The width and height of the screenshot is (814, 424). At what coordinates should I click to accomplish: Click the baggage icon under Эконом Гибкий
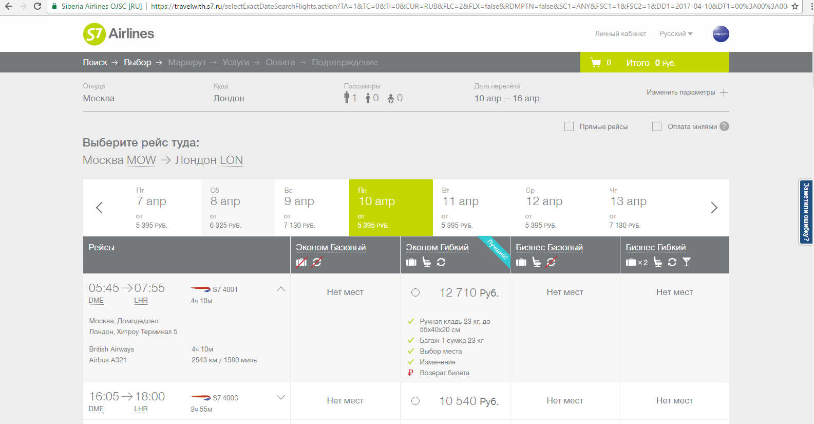pos(411,262)
